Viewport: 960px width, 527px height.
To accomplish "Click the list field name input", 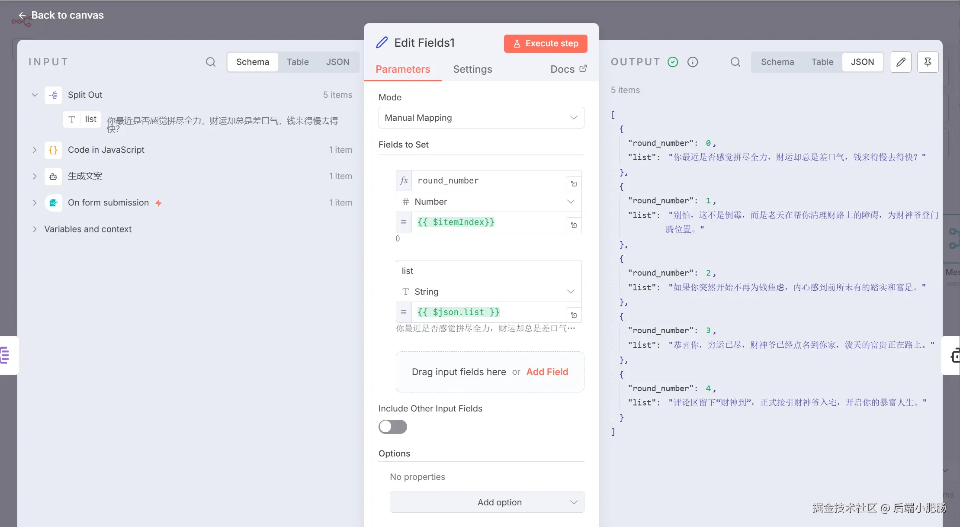I will (488, 271).
